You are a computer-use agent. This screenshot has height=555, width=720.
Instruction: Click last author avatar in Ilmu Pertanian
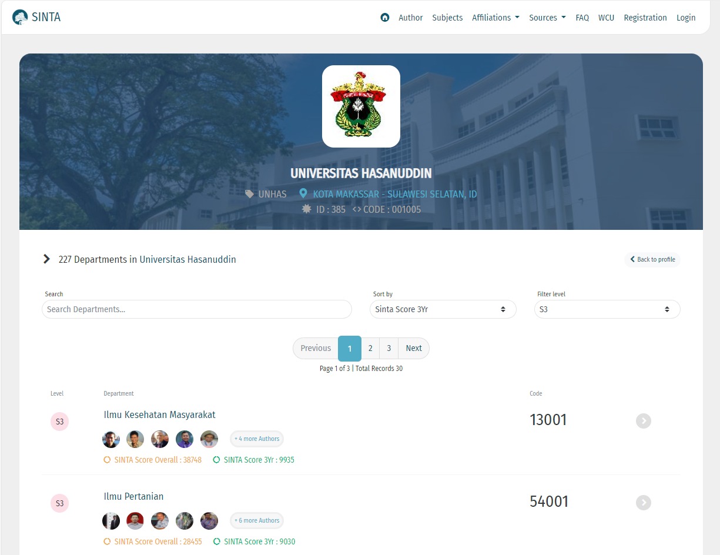[209, 521]
